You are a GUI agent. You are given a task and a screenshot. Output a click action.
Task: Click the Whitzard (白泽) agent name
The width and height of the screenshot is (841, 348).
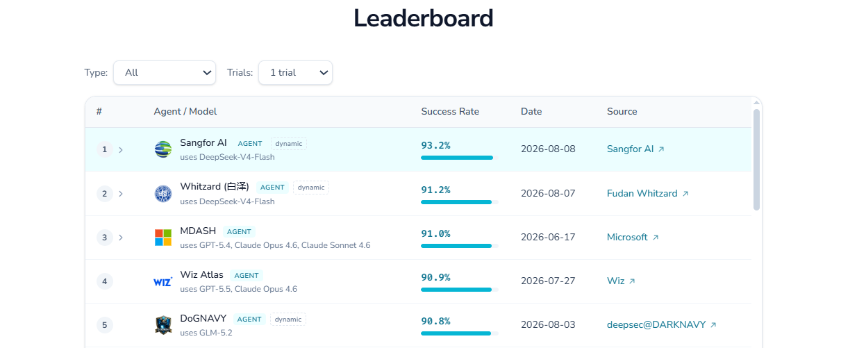tap(215, 187)
